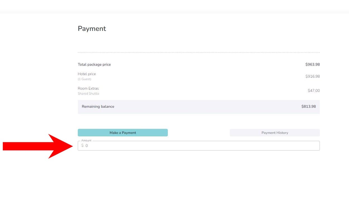This screenshot has width=349, height=199.
Task: Click the Shared Shuttle extra
Action: pos(88,93)
